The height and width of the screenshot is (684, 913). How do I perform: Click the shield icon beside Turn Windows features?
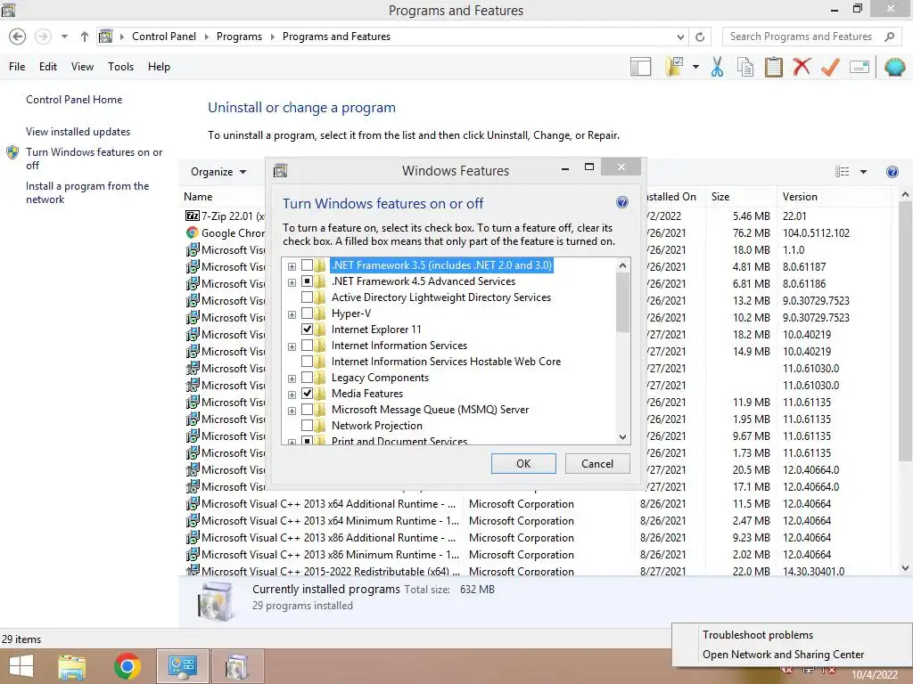[12, 153]
